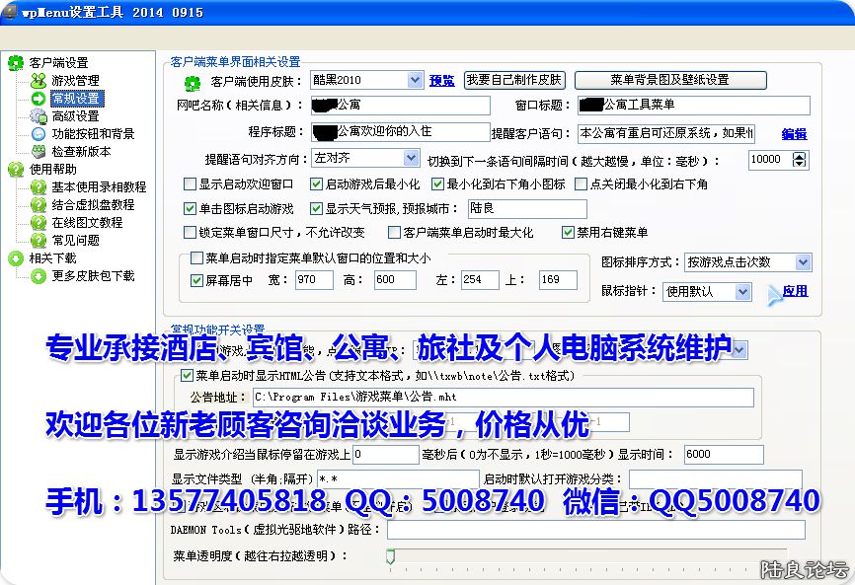The width and height of the screenshot is (855, 585).
Task: Select 常规设置 in the sidebar tree
Action: (x=76, y=98)
